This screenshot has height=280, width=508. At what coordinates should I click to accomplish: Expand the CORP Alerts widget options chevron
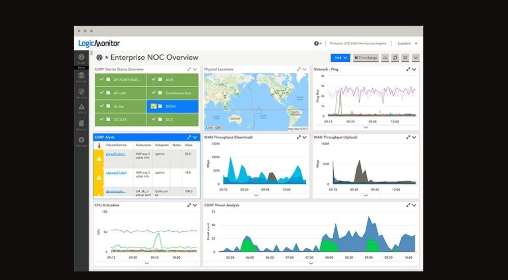(195, 137)
